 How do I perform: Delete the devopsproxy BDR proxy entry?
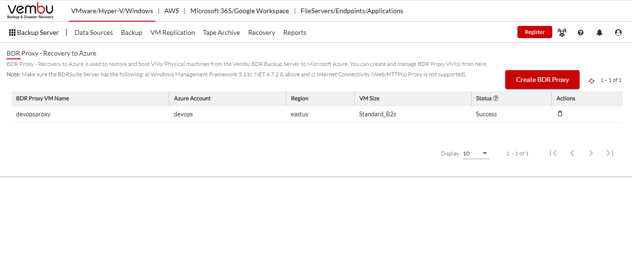(560, 113)
